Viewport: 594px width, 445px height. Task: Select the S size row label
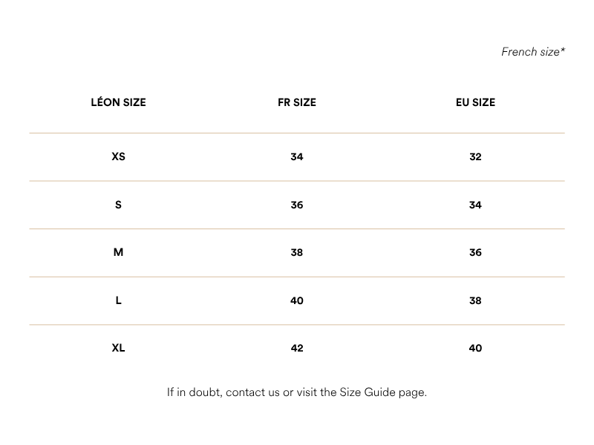click(x=118, y=205)
